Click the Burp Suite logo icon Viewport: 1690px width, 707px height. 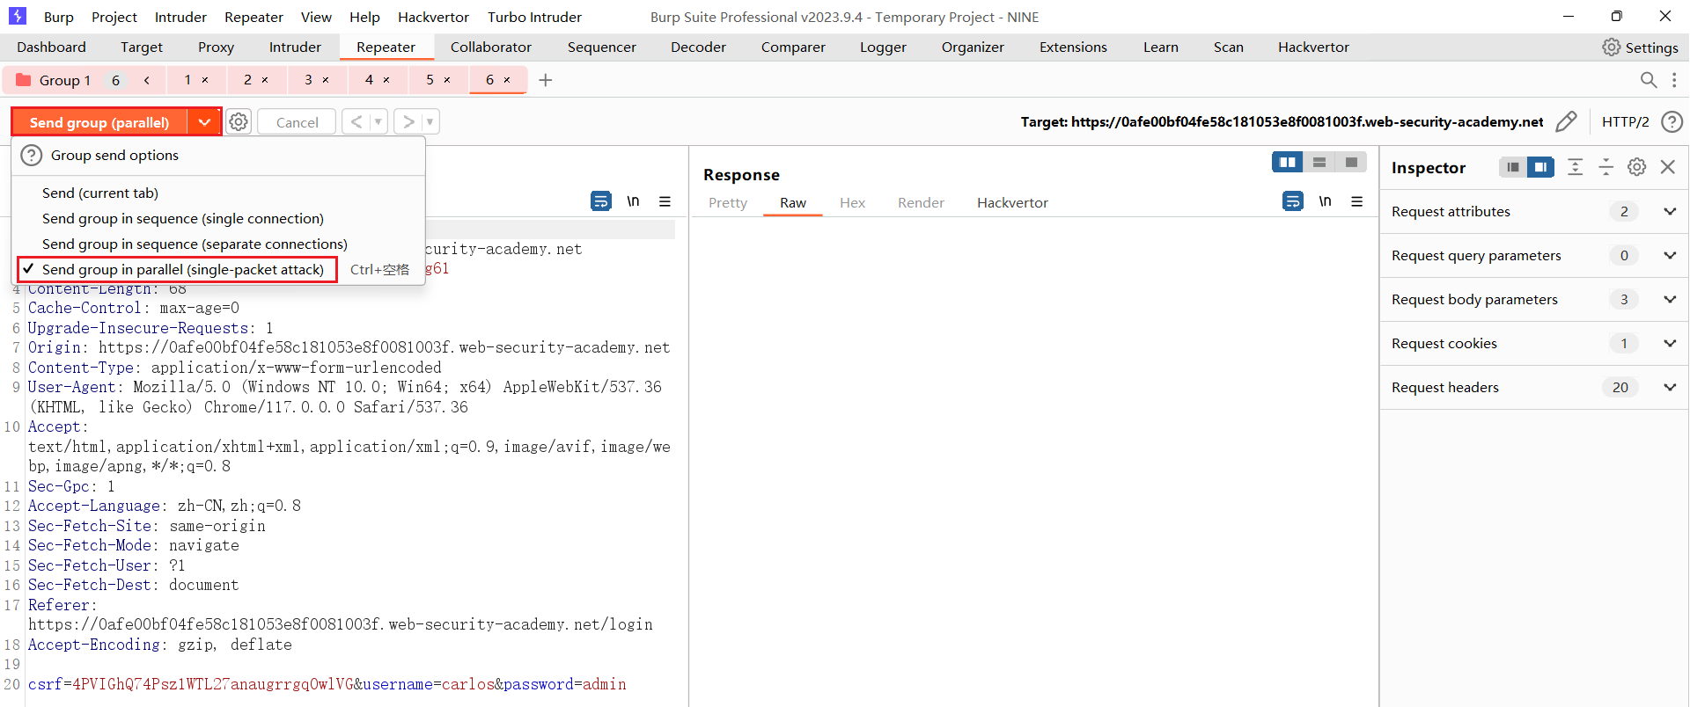point(18,16)
